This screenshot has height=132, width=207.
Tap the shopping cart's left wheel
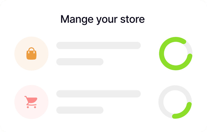tap(28, 107)
